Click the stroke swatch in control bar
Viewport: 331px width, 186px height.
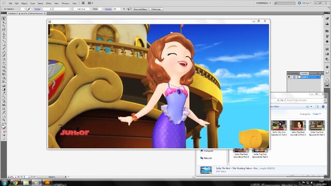pyautogui.click(x=29, y=9)
